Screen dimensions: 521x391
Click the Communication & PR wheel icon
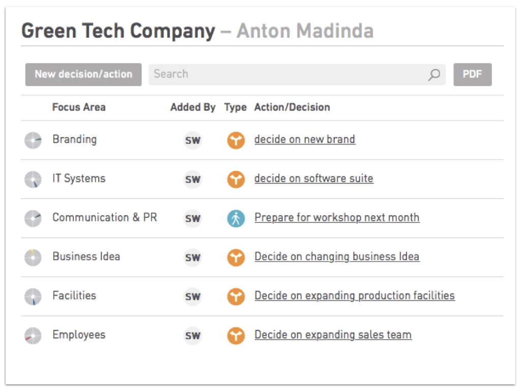point(33,218)
